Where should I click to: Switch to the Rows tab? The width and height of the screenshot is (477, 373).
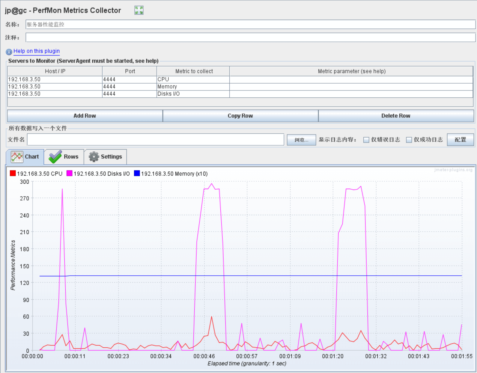[64, 157]
